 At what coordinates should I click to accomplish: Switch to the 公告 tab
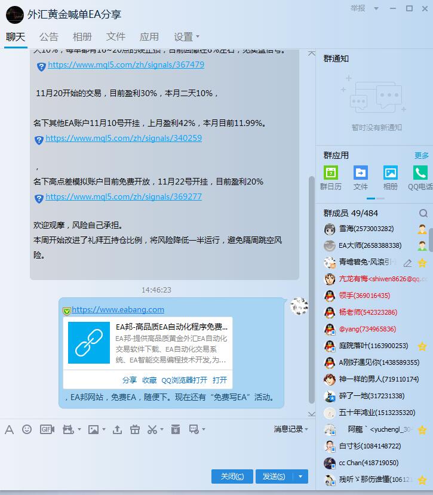coord(49,36)
